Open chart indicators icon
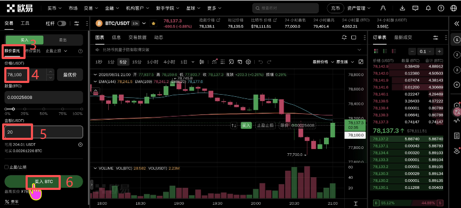The height and width of the screenshot is (208, 461). [x=214, y=62]
